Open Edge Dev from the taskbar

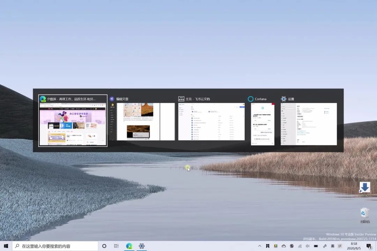point(129,246)
